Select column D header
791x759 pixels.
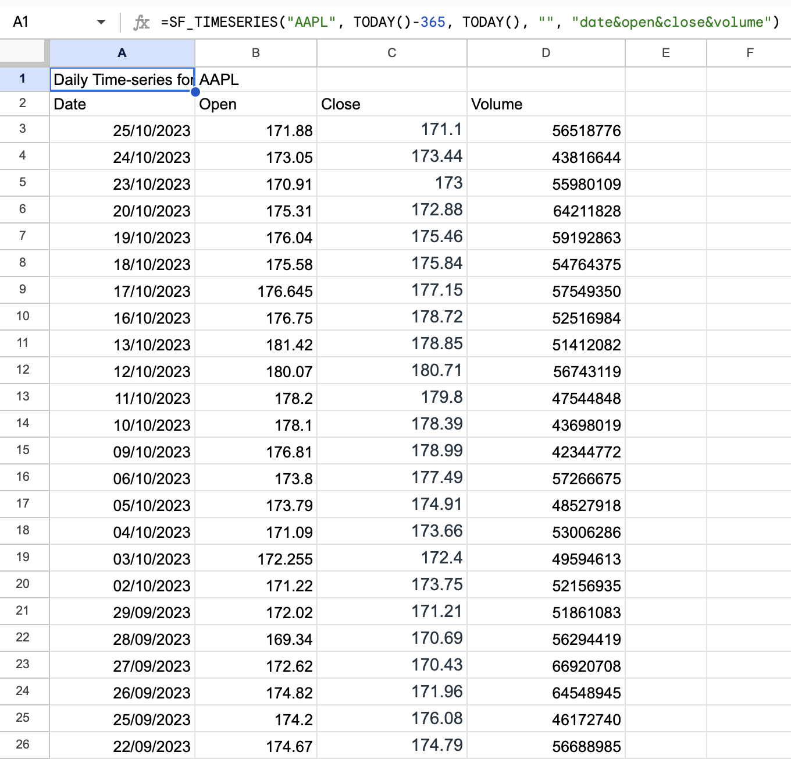point(546,53)
